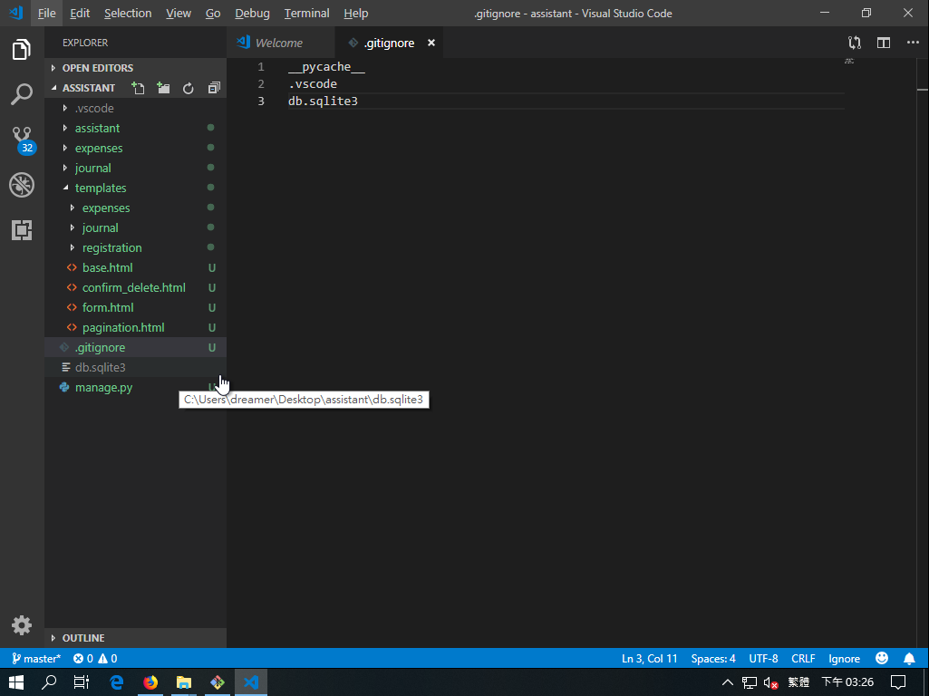Expand the Outline section

click(x=83, y=638)
